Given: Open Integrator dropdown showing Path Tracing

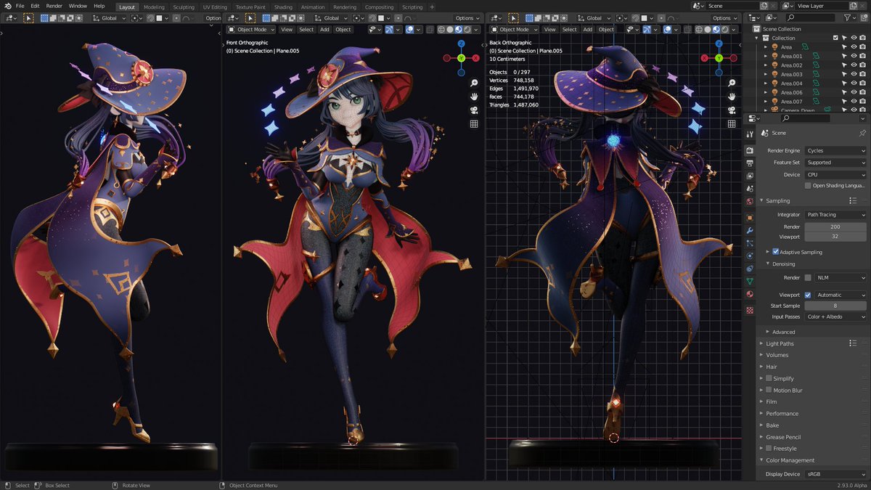Looking at the screenshot, I should [x=835, y=215].
